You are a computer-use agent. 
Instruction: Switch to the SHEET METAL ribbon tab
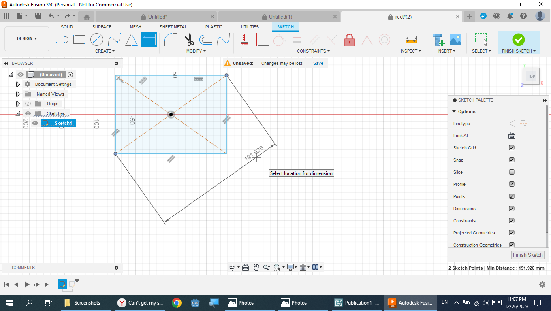[173, 27]
